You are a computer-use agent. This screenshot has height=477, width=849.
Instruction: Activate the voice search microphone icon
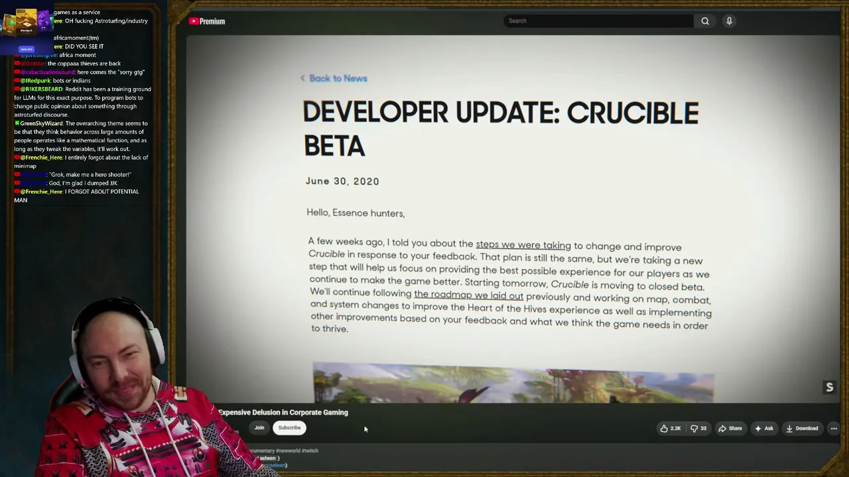tap(729, 21)
